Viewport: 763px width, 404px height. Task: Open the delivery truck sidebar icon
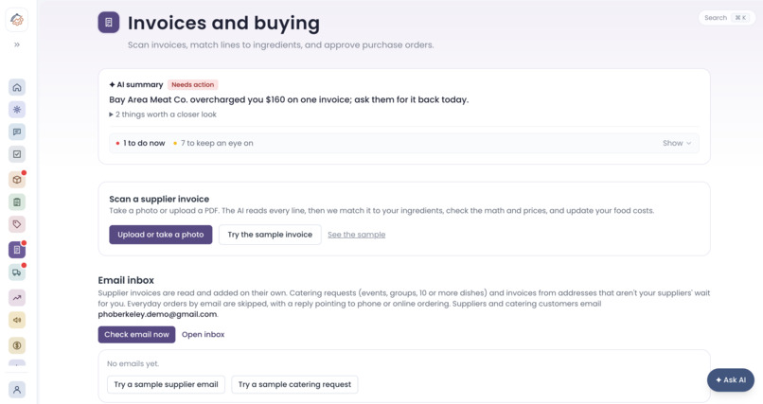[17, 272]
